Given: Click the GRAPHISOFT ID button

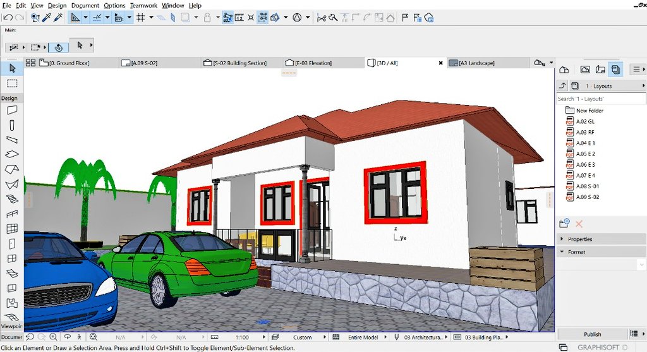Looking at the screenshot, I should coord(602,348).
